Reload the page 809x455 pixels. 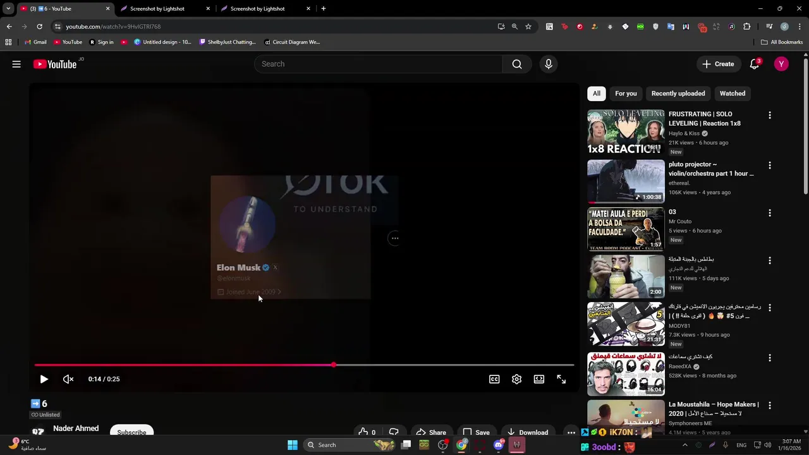click(x=39, y=27)
